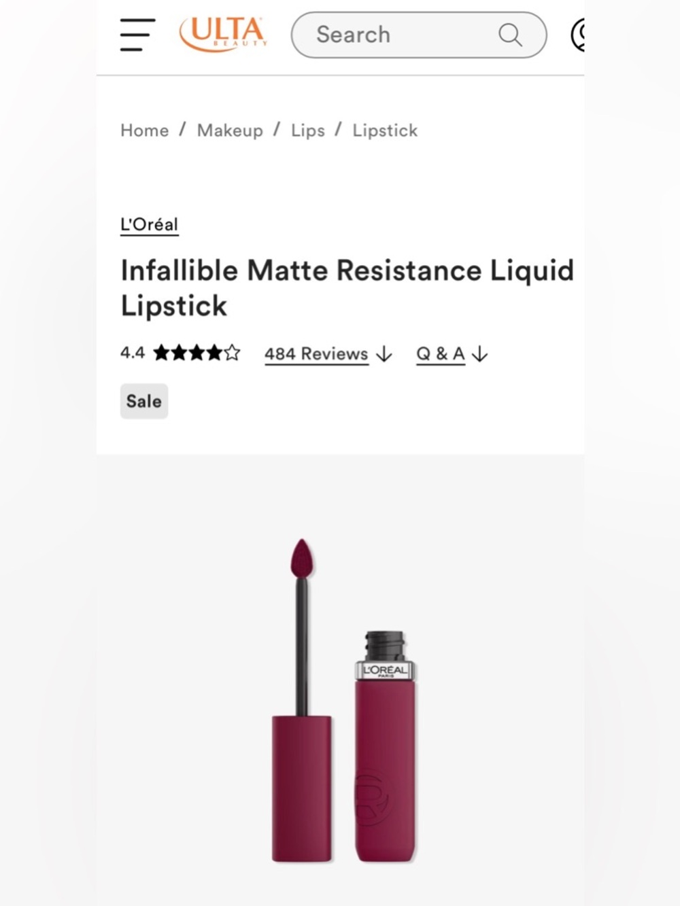This screenshot has width=680, height=906.
Task: Open the Lipstick breadcrumb link
Action: pos(385,130)
